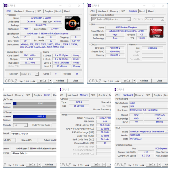The width and height of the screenshot is (171, 171).
Task: Click Validate button in Graphics window
Action: 144,81
